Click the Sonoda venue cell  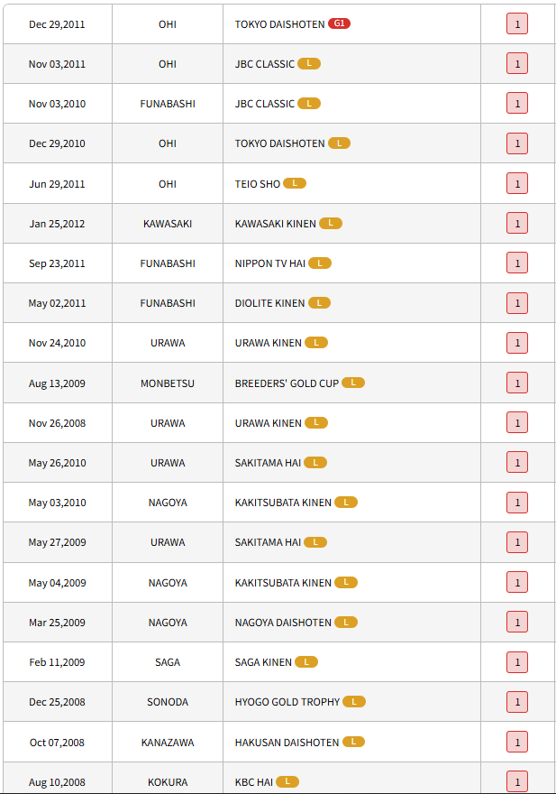[x=168, y=701]
